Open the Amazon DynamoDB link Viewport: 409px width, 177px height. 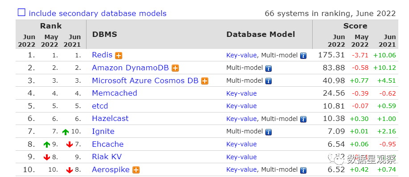pos(130,68)
